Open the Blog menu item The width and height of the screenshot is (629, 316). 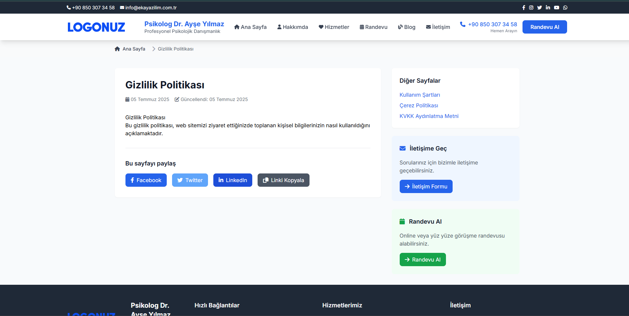[407, 27]
